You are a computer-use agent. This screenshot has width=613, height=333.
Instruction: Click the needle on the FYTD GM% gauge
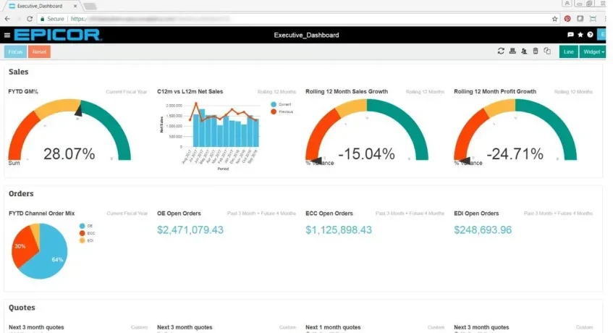(x=79, y=109)
